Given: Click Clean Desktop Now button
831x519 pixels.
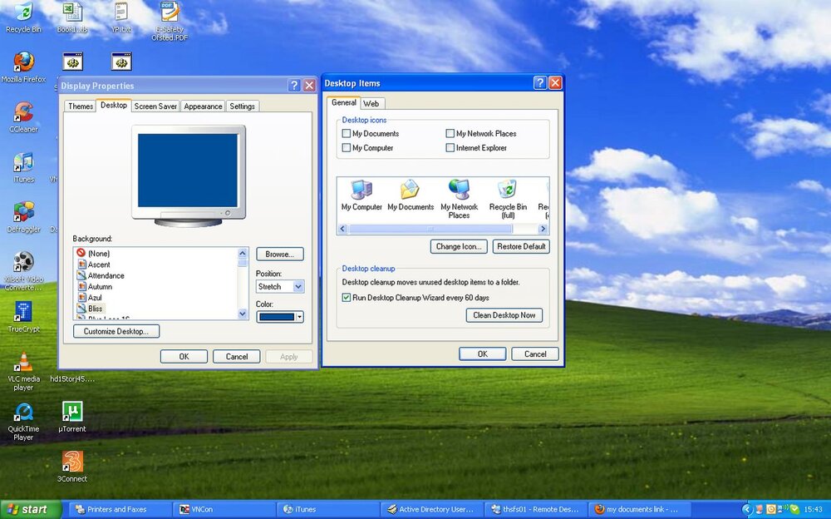Looking at the screenshot, I should click(504, 315).
